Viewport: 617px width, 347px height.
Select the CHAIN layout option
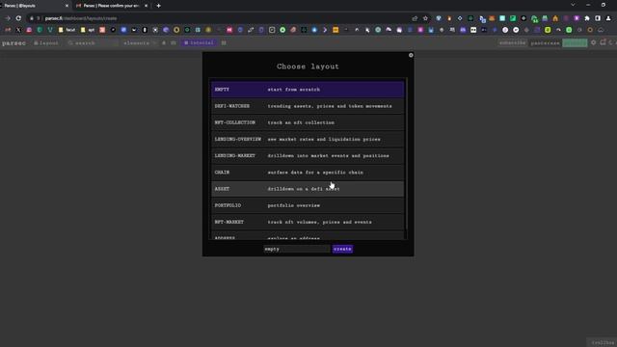pos(308,172)
